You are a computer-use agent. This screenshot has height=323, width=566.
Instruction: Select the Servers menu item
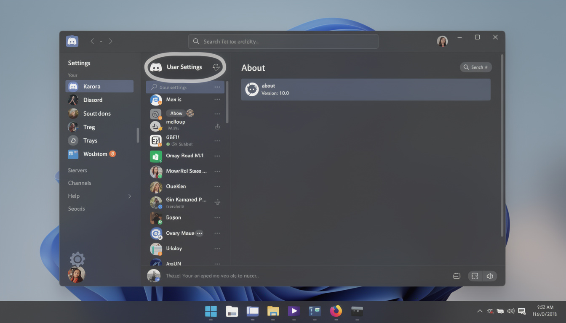(x=77, y=170)
